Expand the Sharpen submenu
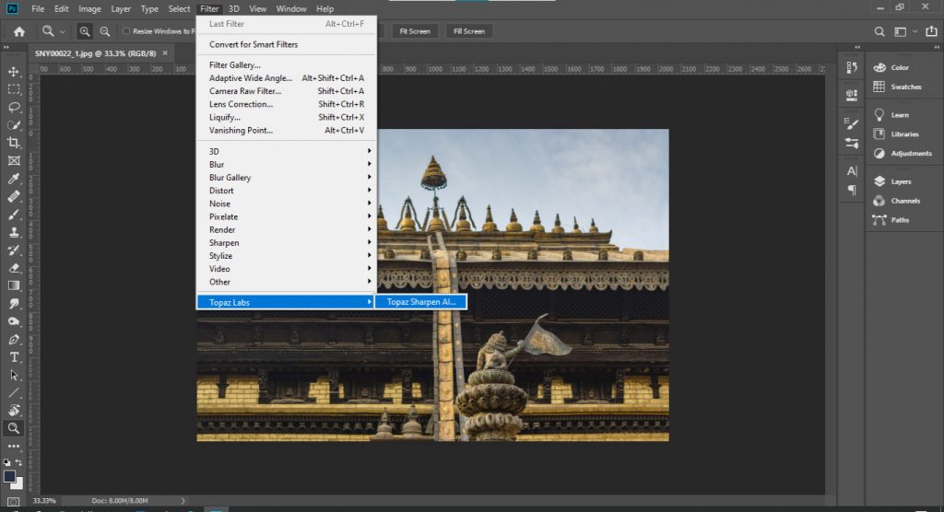 click(287, 243)
